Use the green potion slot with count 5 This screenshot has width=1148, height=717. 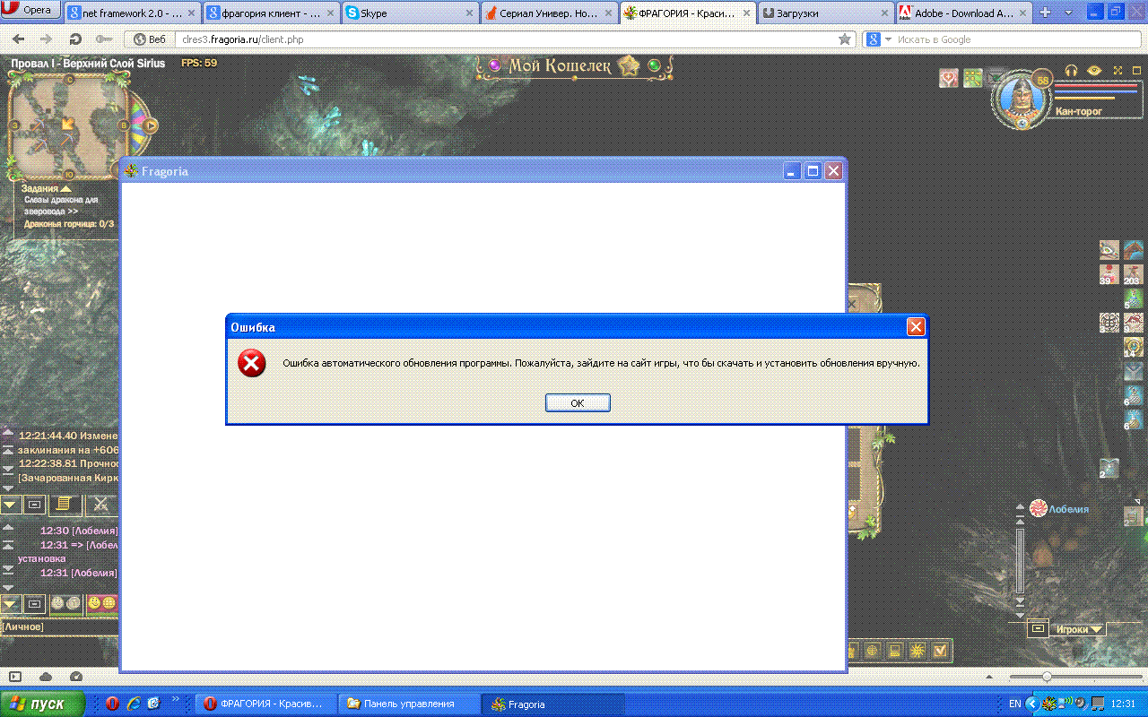point(1134,298)
